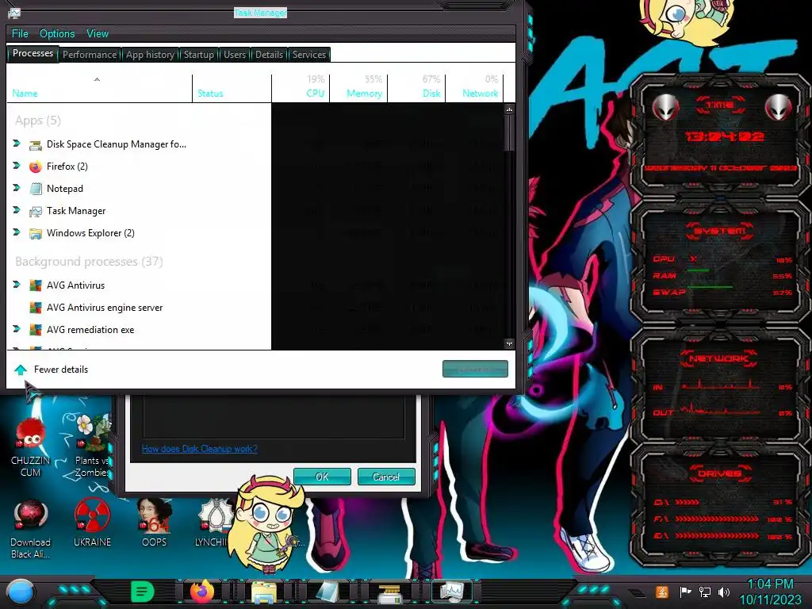Expand Windows Explorer (2) process group

[x=17, y=232]
